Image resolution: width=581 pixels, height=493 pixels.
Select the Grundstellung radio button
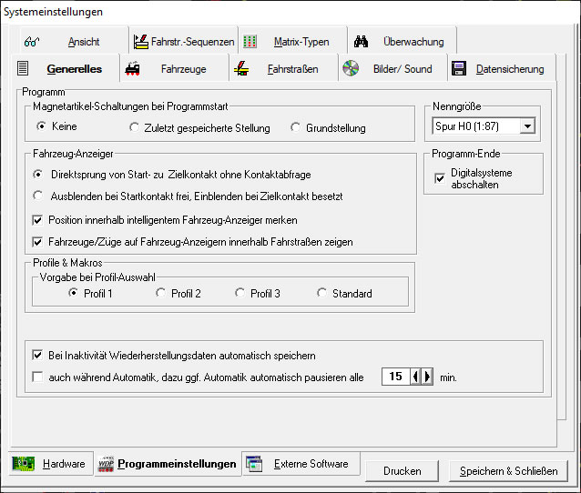click(295, 128)
